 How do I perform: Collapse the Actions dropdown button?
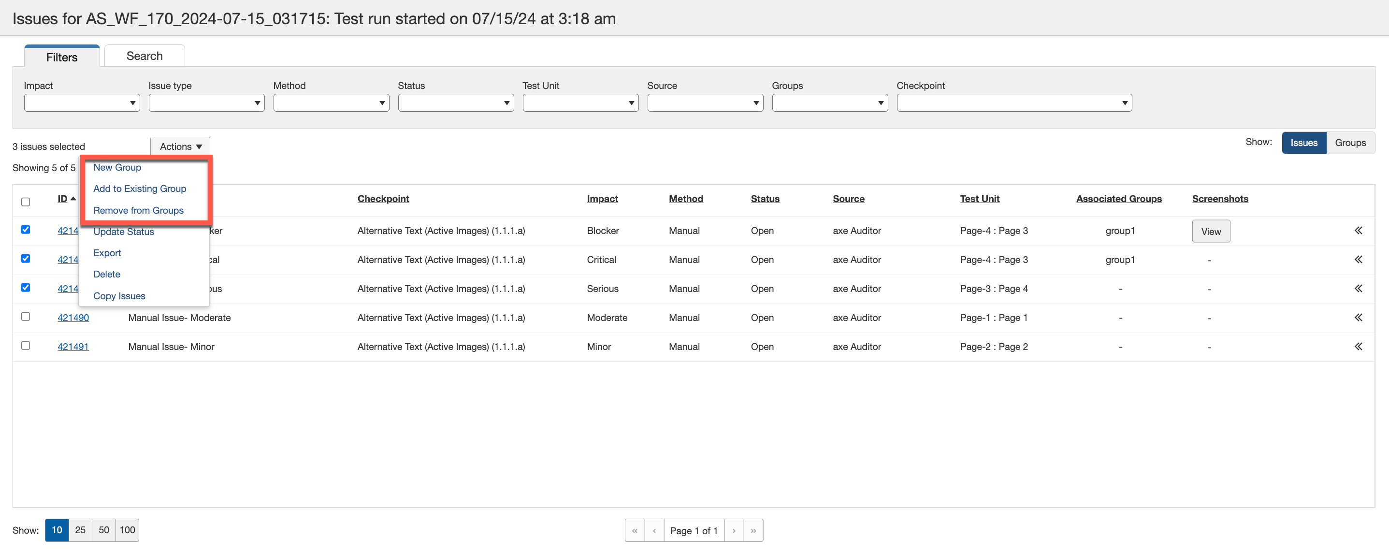click(180, 146)
